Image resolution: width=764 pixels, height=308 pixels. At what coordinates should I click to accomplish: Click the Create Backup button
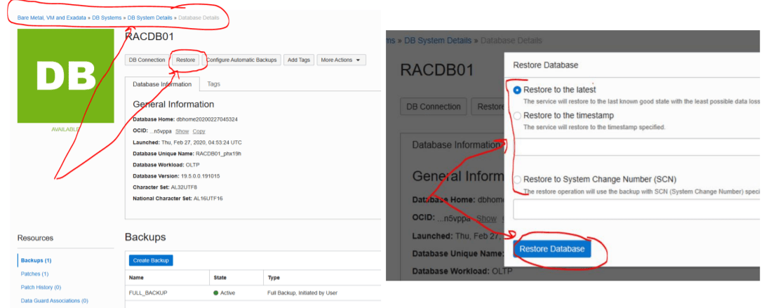pyautogui.click(x=151, y=260)
